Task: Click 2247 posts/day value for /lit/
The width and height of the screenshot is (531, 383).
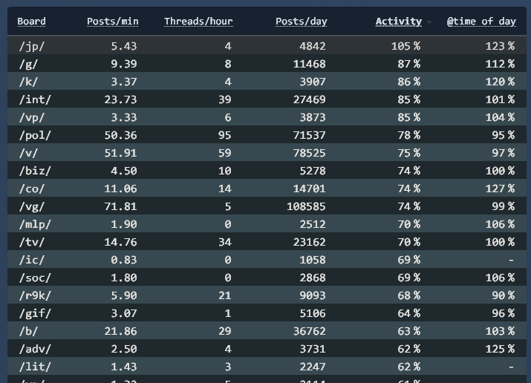Action: tap(313, 367)
